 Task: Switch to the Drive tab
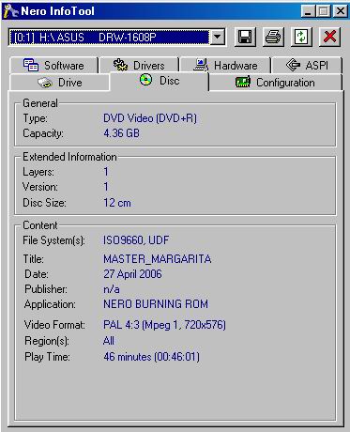(x=60, y=83)
